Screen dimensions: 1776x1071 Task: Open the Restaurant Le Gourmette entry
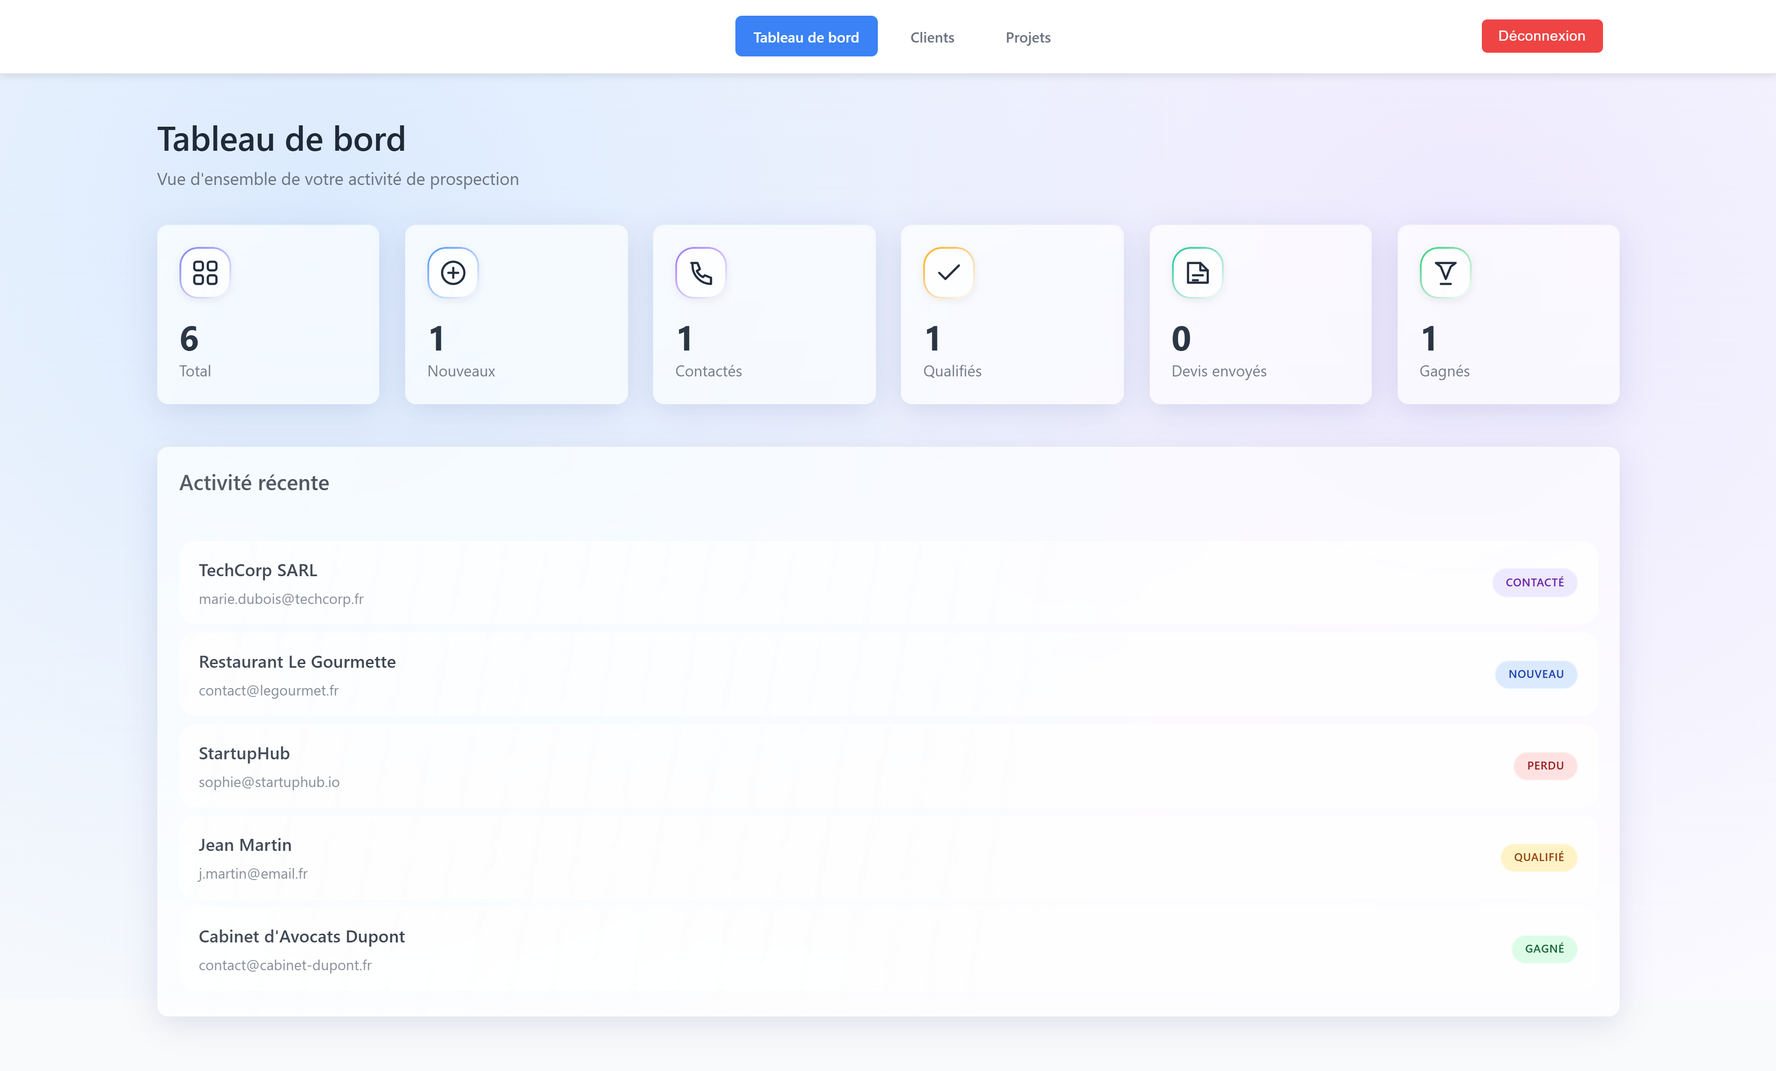click(x=888, y=674)
